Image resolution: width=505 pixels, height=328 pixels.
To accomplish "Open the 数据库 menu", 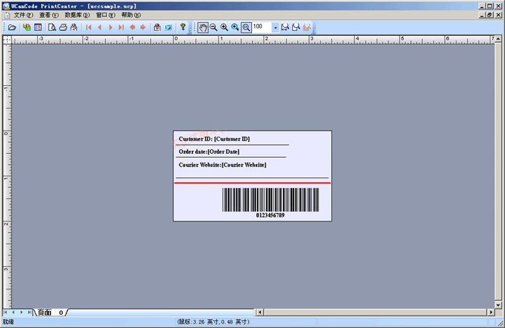I will point(77,15).
